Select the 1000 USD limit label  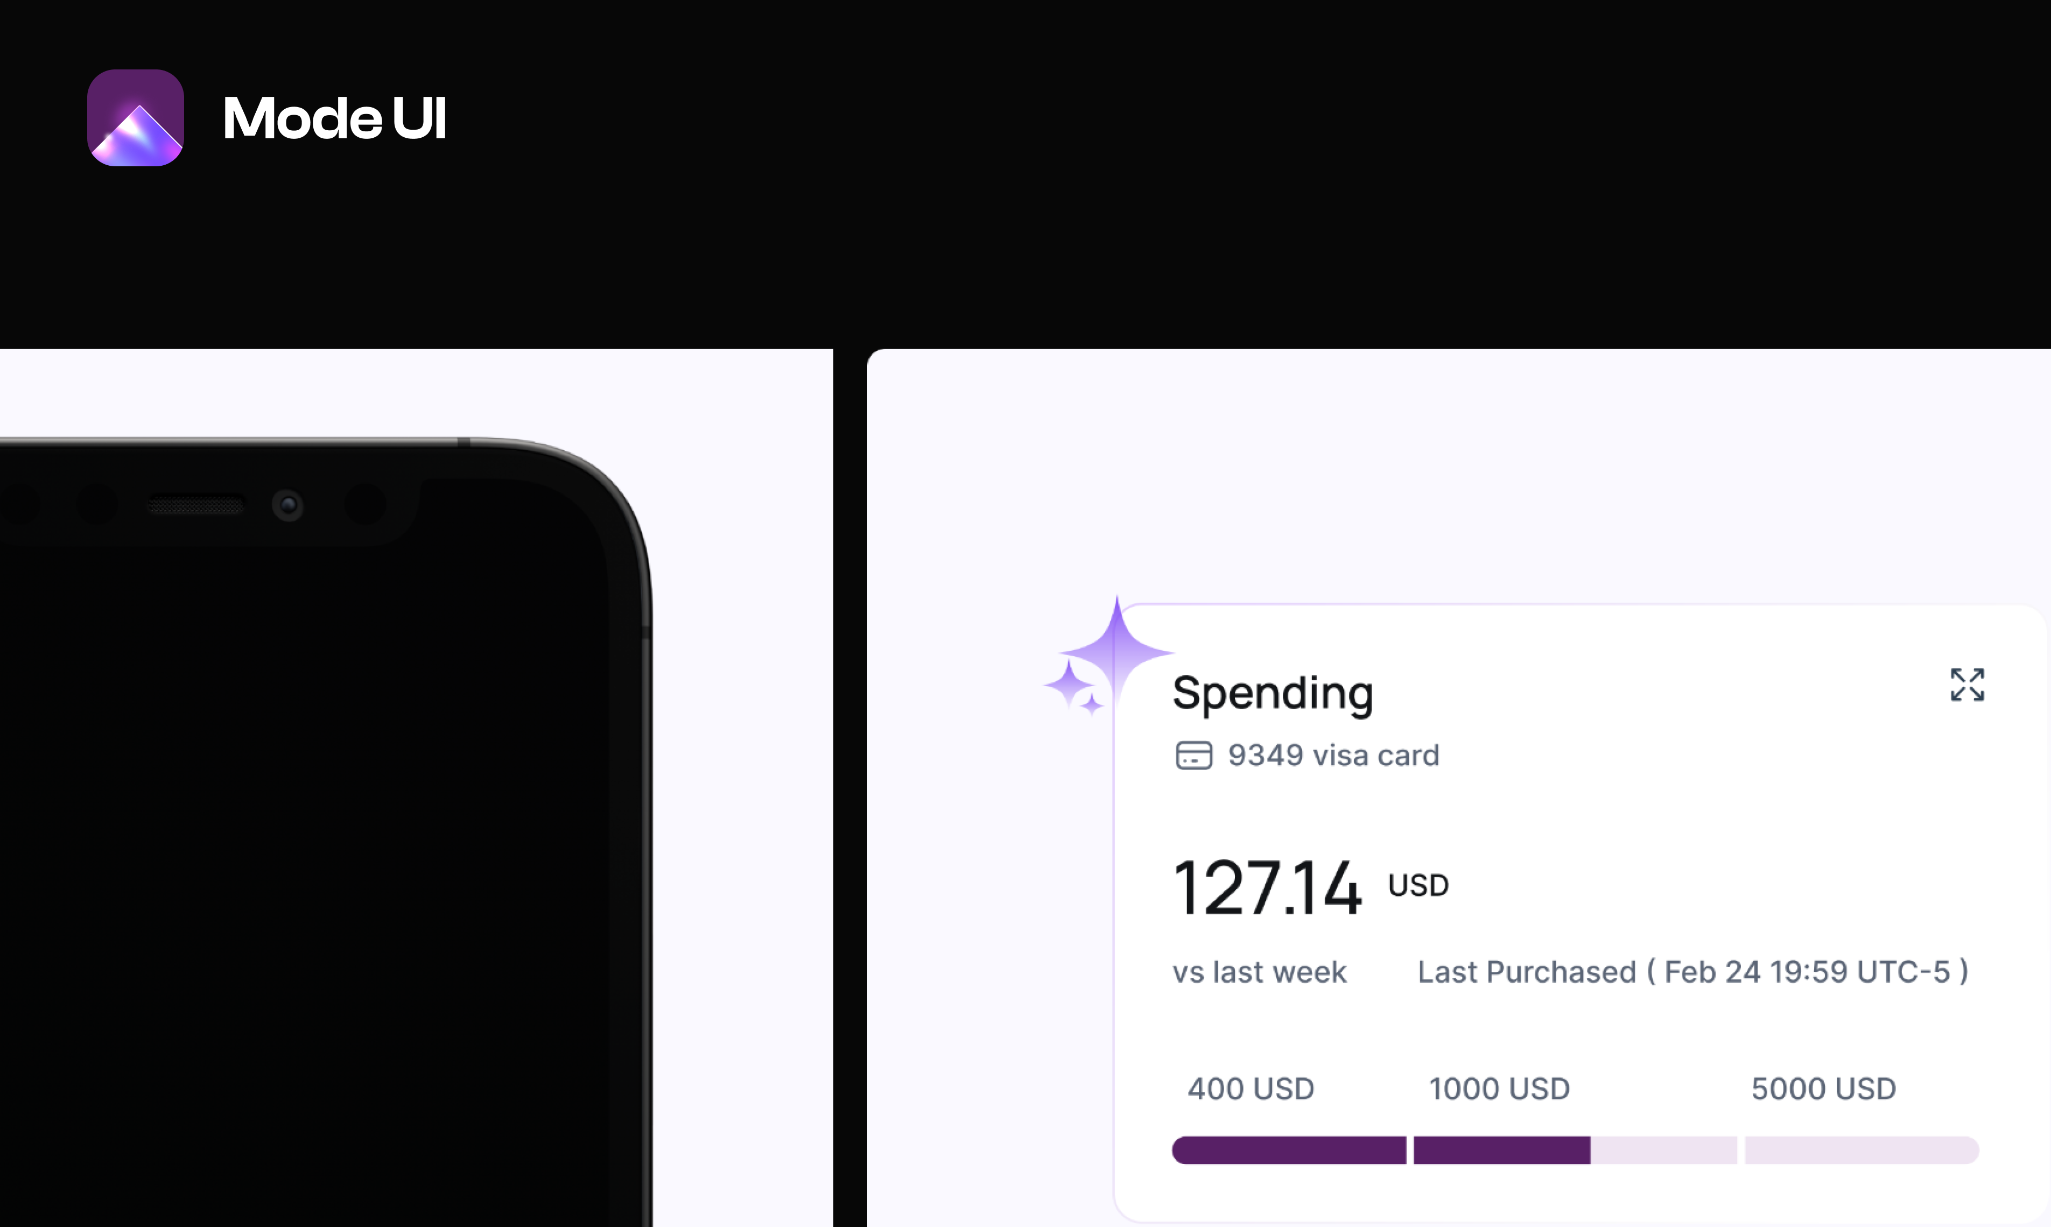click(1499, 1088)
